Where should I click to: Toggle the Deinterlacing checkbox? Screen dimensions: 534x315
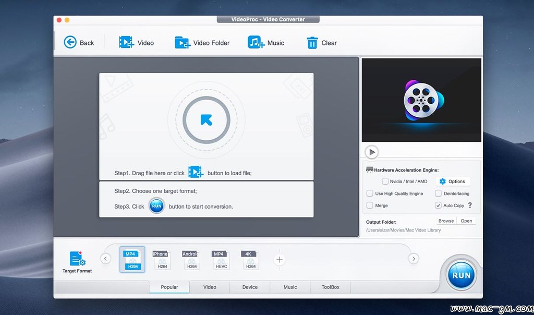point(438,193)
